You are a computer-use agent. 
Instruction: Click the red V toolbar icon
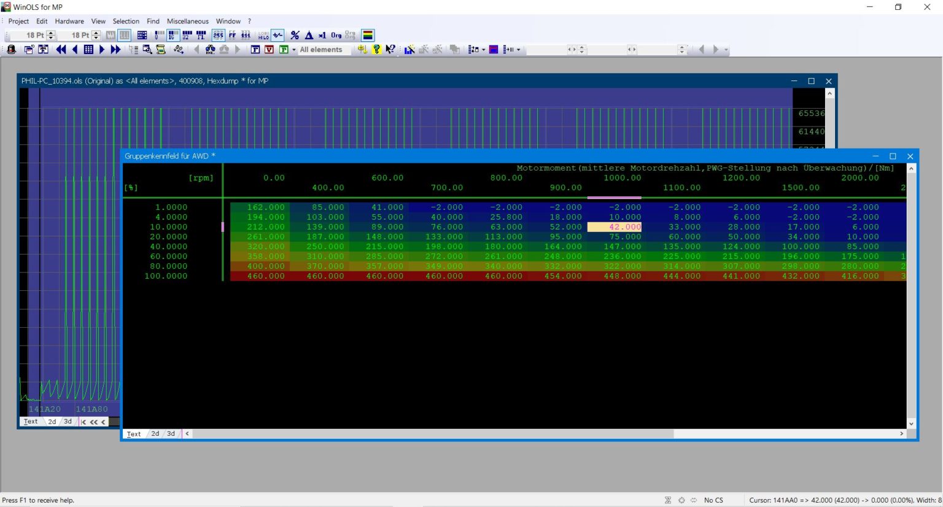click(x=269, y=50)
